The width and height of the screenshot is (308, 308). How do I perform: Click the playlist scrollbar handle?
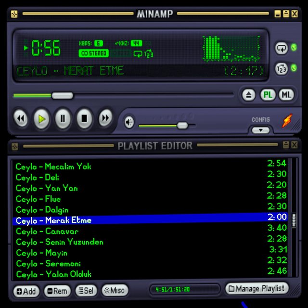pos(294,220)
